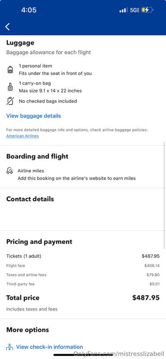The image size is (166, 359).
Task: Click the check-in information person icon
Action: (9, 347)
